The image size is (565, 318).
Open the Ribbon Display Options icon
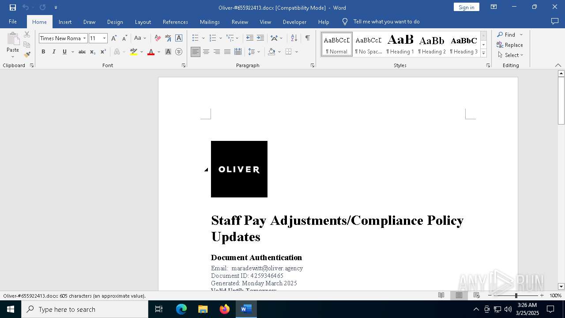[494, 7]
